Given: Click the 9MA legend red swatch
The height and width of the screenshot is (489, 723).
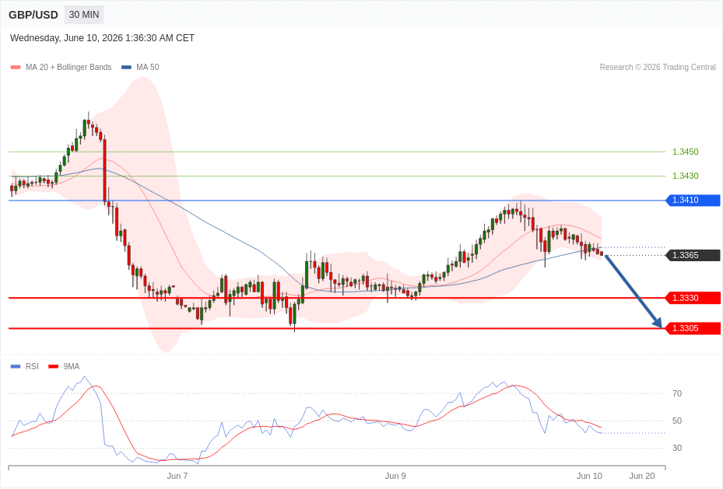Looking at the screenshot, I should tap(53, 366).
